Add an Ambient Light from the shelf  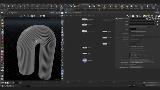147,7
